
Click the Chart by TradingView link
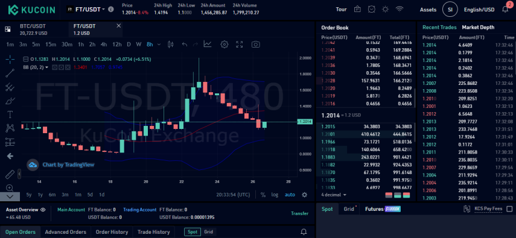tap(68, 164)
